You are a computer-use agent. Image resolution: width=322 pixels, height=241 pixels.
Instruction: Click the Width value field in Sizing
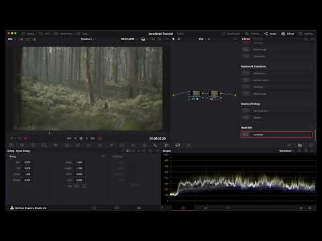coord(79,163)
